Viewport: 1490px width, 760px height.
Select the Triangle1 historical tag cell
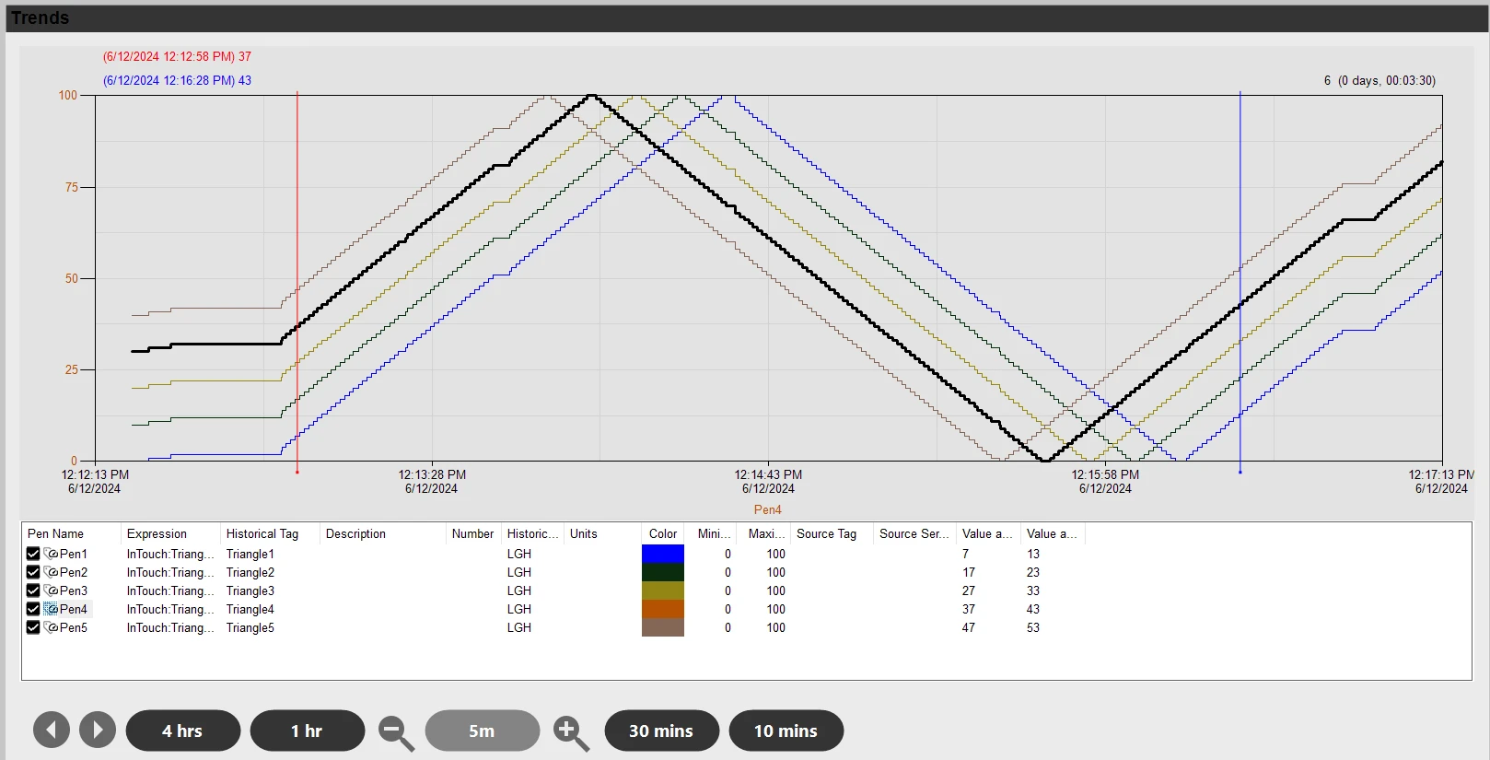[x=250, y=554]
